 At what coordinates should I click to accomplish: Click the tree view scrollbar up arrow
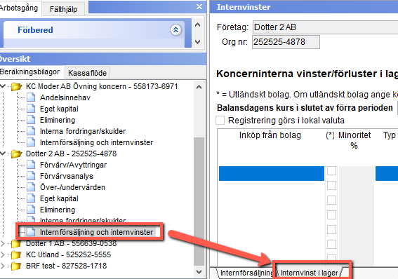(x=199, y=87)
